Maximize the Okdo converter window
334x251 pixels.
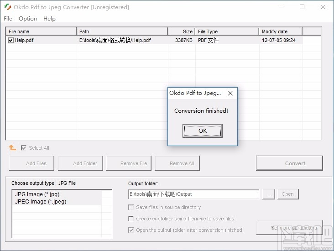(302, 7)
